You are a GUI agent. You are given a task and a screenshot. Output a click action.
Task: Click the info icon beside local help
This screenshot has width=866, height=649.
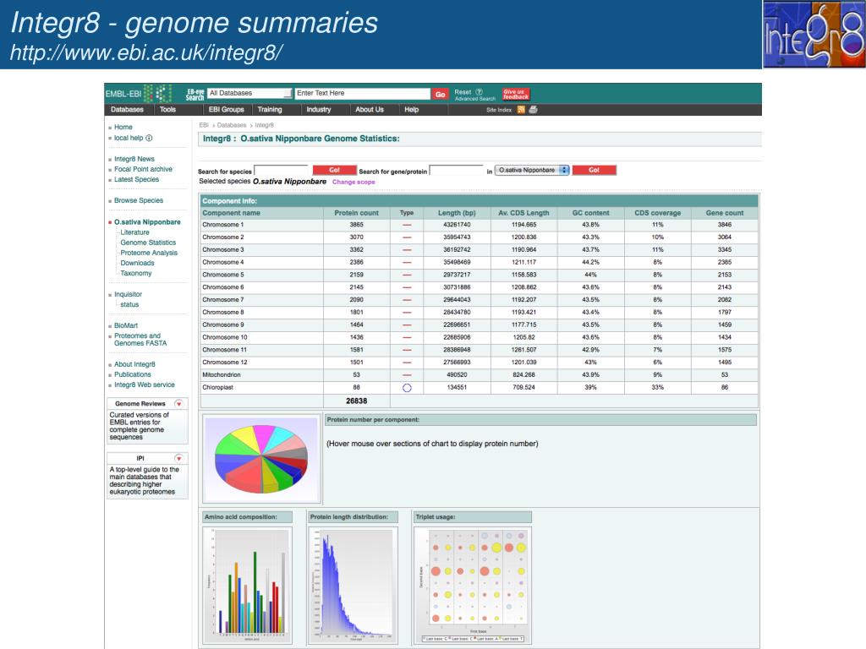pyautogui.click(x=149, y=138)
